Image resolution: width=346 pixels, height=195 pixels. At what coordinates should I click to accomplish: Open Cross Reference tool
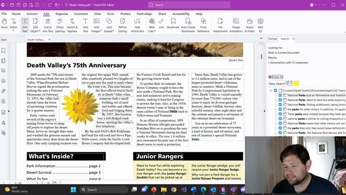coord(203,25)
